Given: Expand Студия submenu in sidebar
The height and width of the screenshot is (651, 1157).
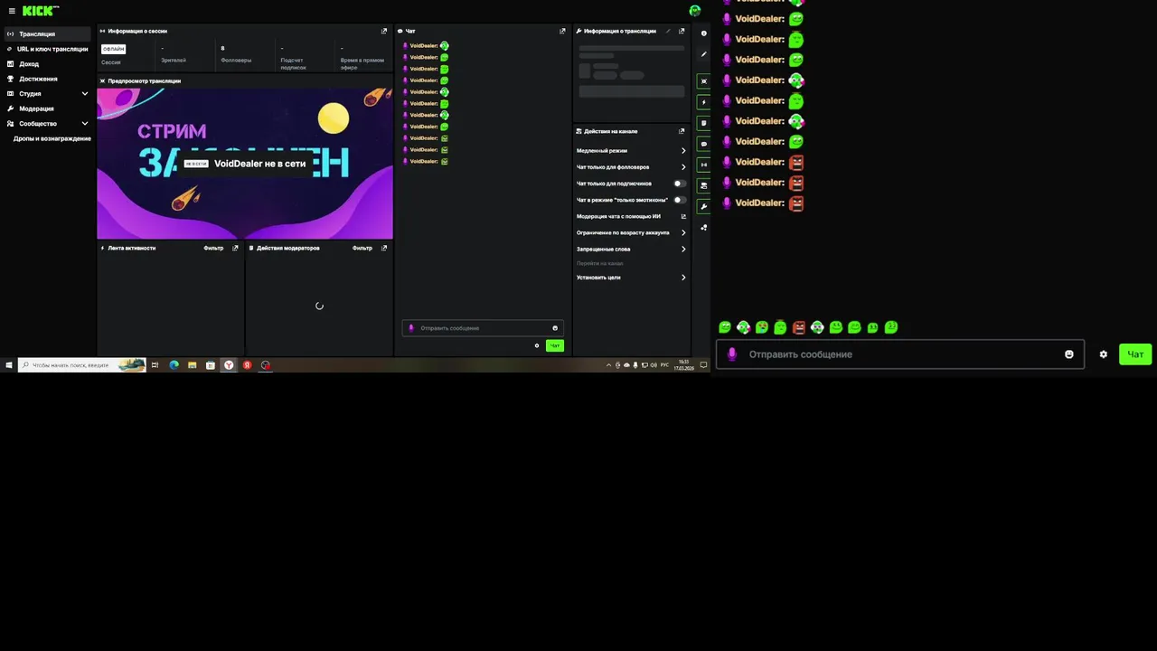Looking at the screenshot, I should (x=85, y=93).
